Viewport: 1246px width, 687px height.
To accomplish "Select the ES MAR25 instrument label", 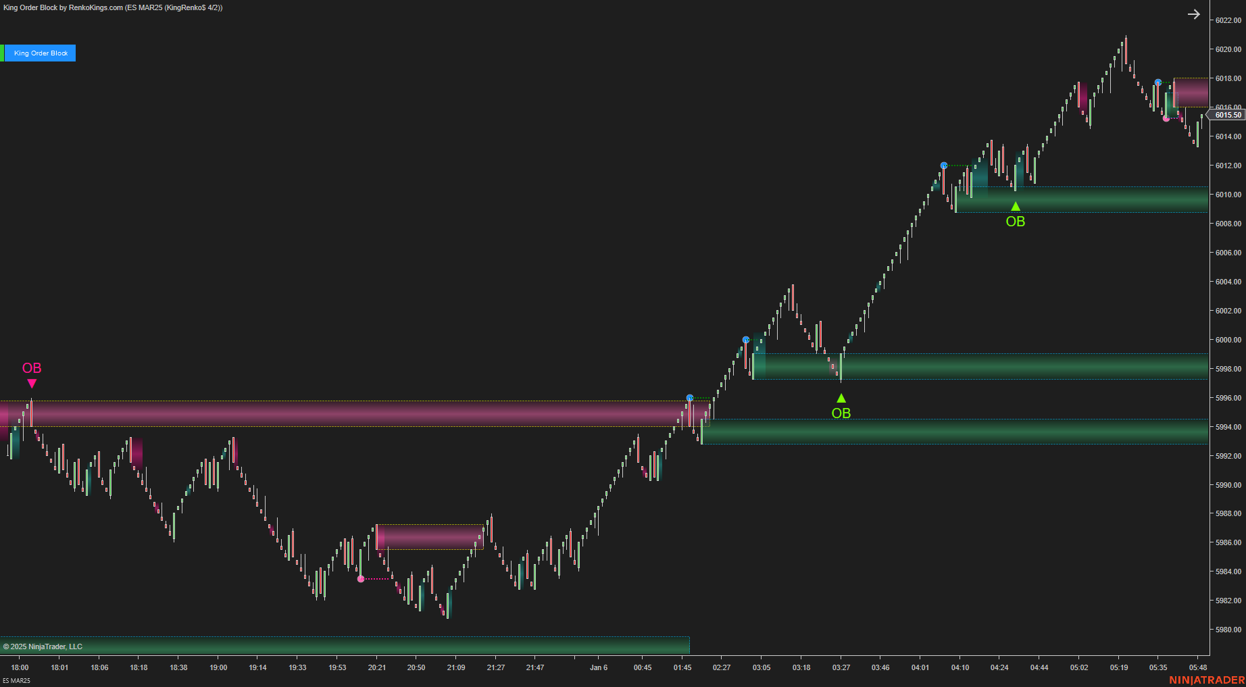I will coord(18,682).
